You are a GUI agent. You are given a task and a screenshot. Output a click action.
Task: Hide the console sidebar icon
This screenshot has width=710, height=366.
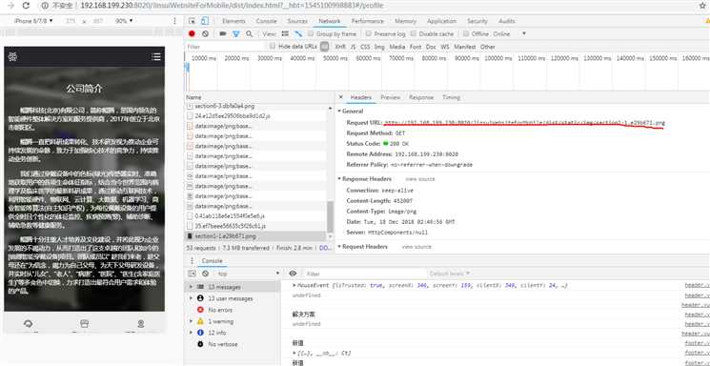click(x=192, y=274)
